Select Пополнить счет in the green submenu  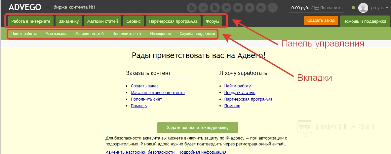pos(127,34)
